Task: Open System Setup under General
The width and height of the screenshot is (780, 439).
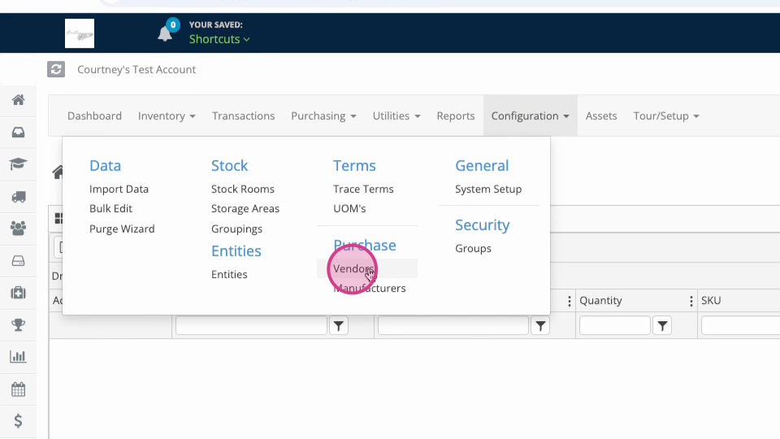Action: coord(488,189)
